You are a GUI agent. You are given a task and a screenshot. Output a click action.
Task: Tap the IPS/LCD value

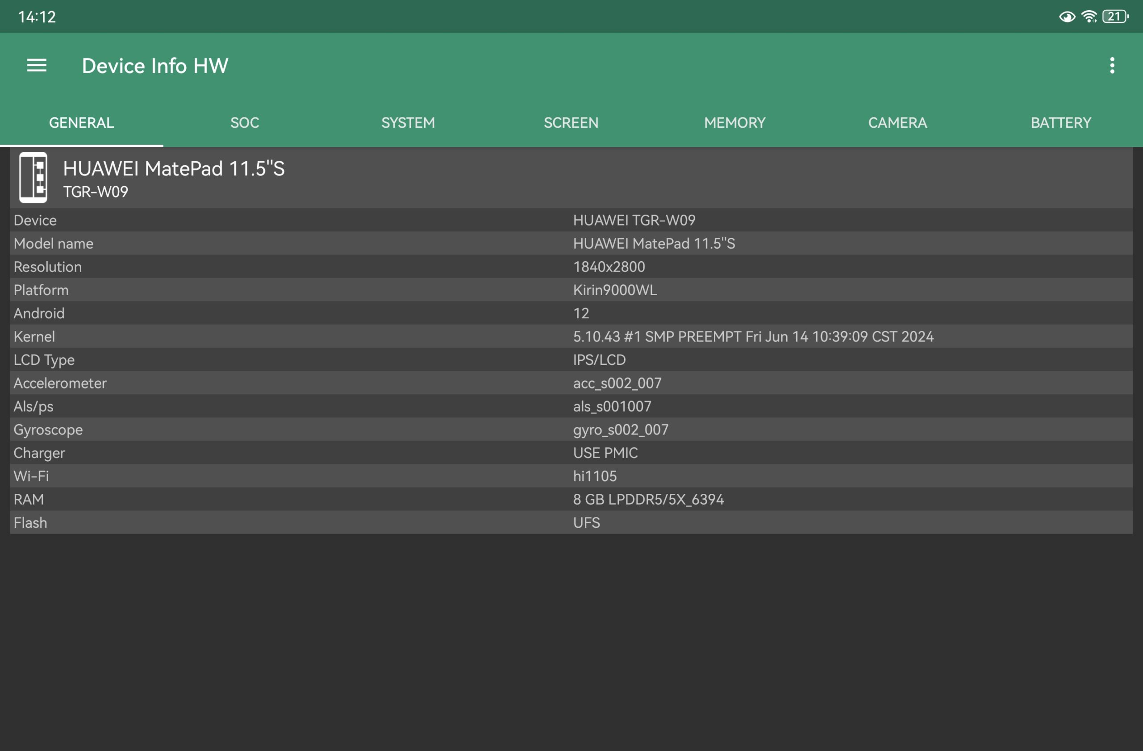(x=599, y=360)
